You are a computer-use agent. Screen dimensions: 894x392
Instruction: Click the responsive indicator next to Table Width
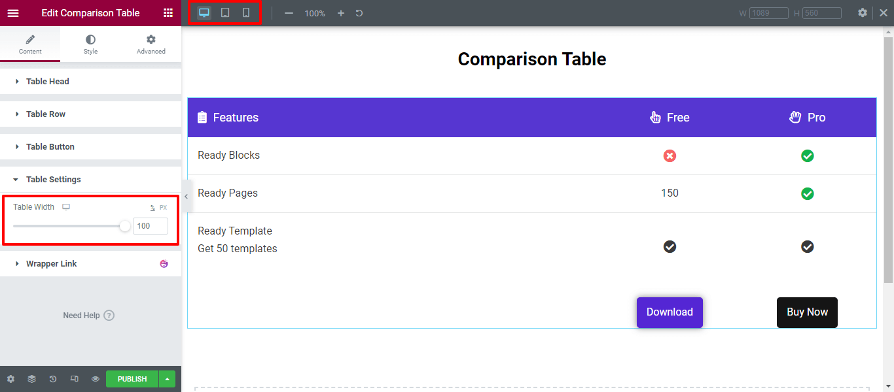[x=65, y=206]
